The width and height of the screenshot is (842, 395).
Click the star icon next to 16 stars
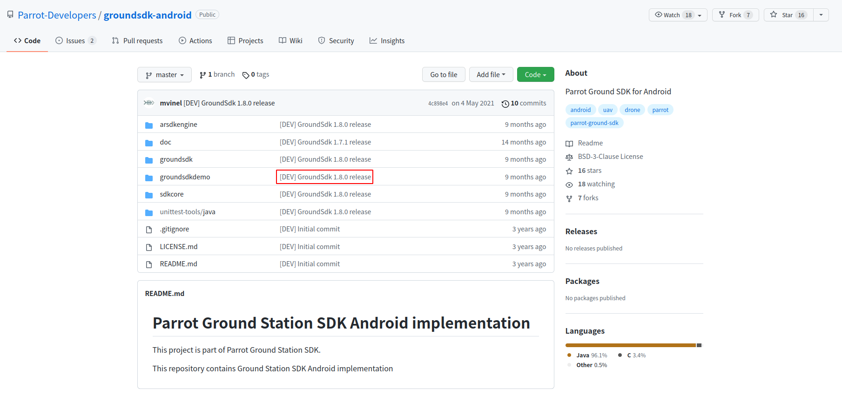coord(569,171)
